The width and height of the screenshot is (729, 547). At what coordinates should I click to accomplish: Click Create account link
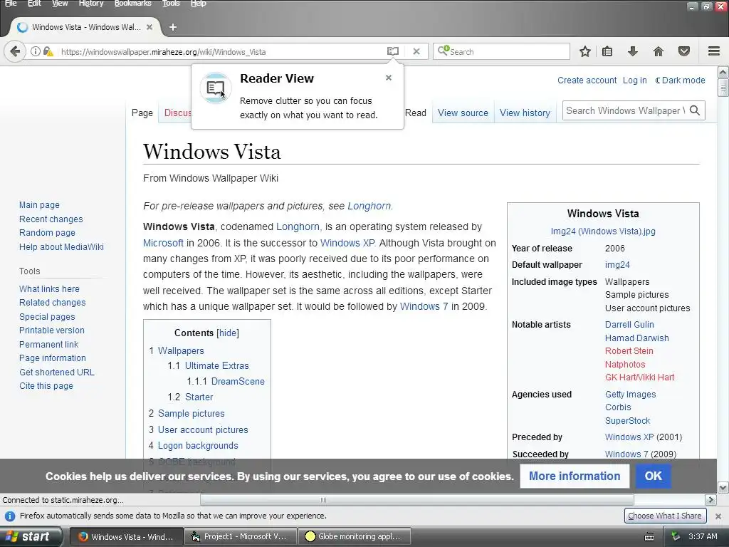tap(587, 80)
